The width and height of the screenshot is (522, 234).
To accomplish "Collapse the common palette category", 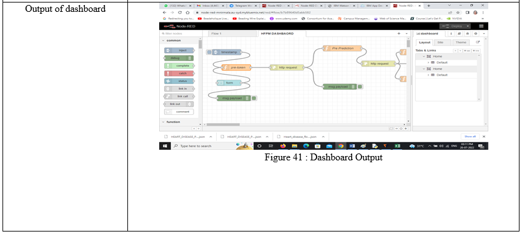I will [163, 41].
